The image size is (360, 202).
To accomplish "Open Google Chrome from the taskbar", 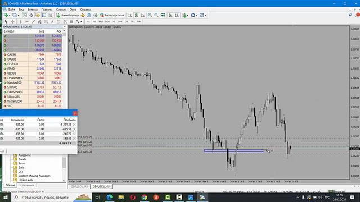I will tap(144, 197).
